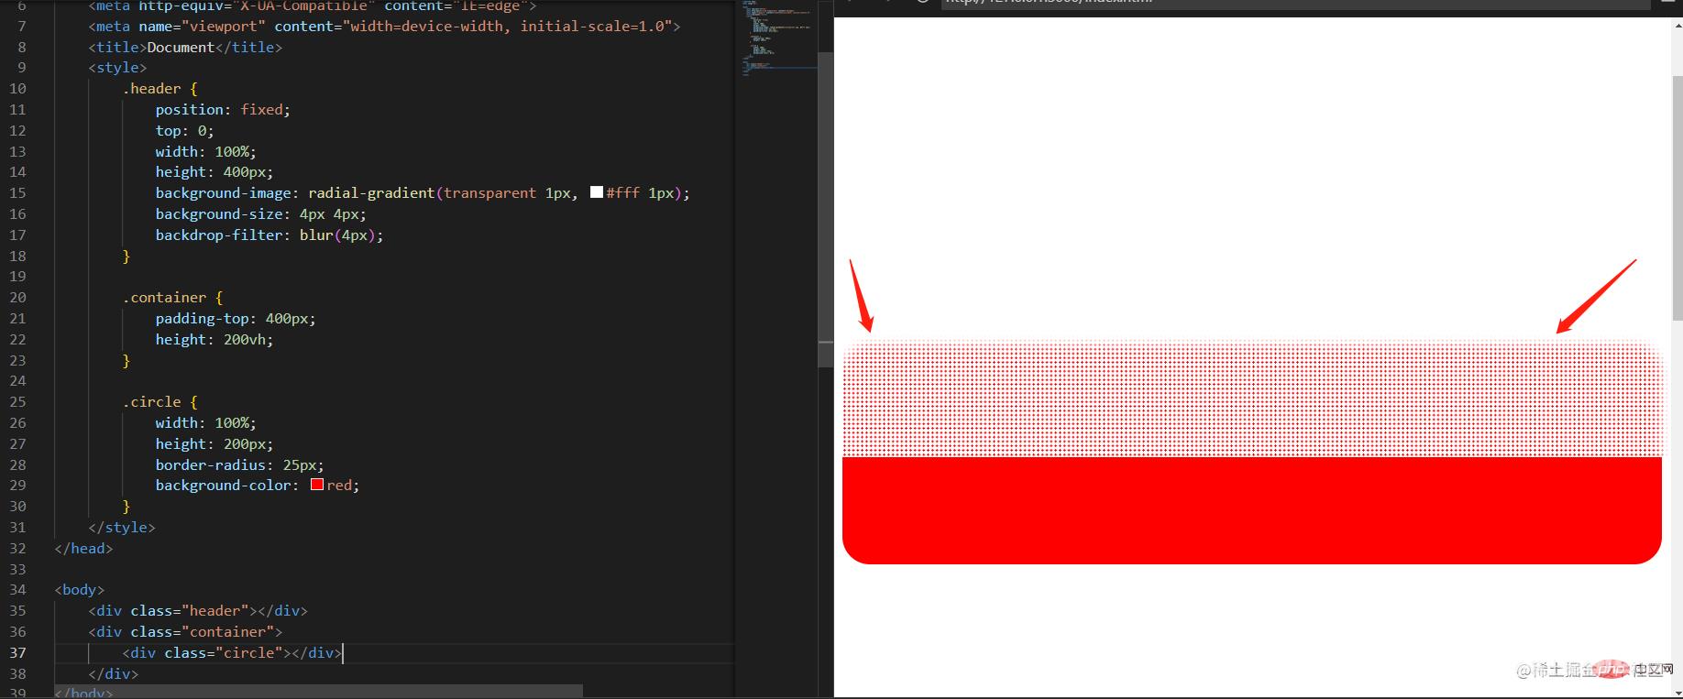Screen dimensions: 1683x699
Task: Click the dotted blurred header area in preview
Action: click(1251, 399)
